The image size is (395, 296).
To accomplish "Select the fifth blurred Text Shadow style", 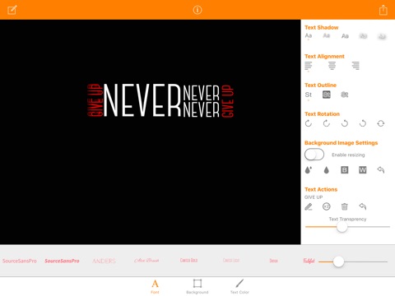I will 382,36.
